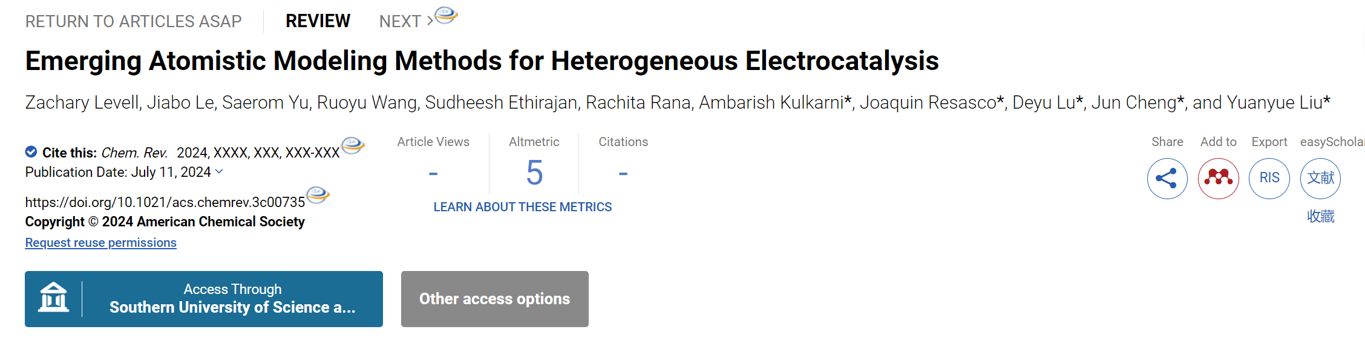
Task: Click the 收藏 bookmark link
Action: (x=1321, y=216)
